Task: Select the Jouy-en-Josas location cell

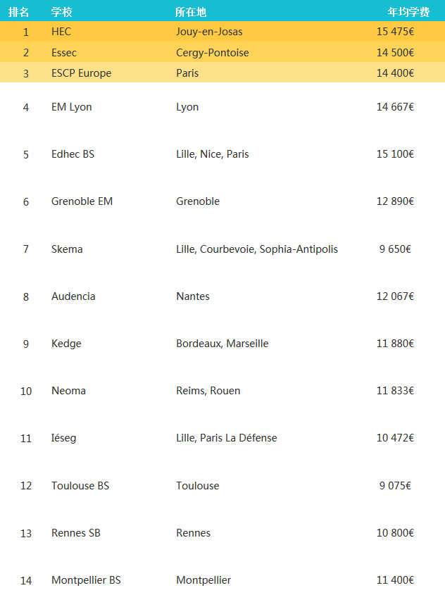Action: (x=209, y=32)
